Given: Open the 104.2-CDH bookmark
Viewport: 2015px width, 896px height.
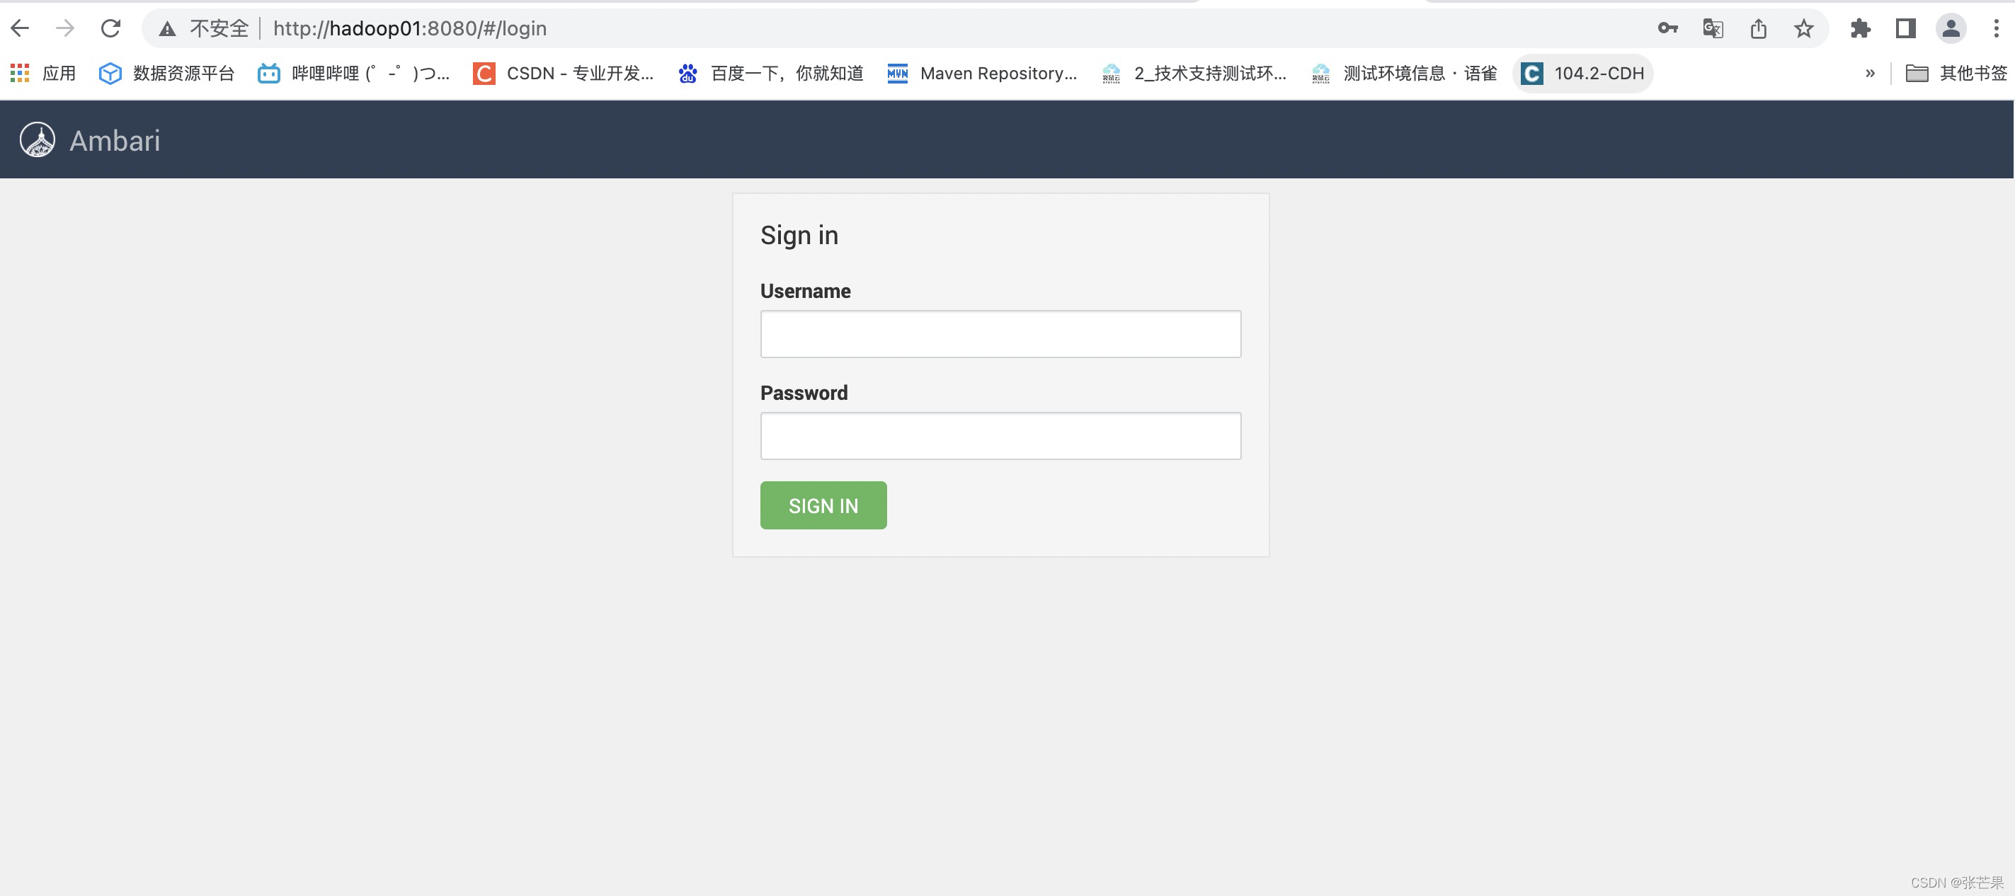Looking at the screenshot, I should coord(1582,74).
